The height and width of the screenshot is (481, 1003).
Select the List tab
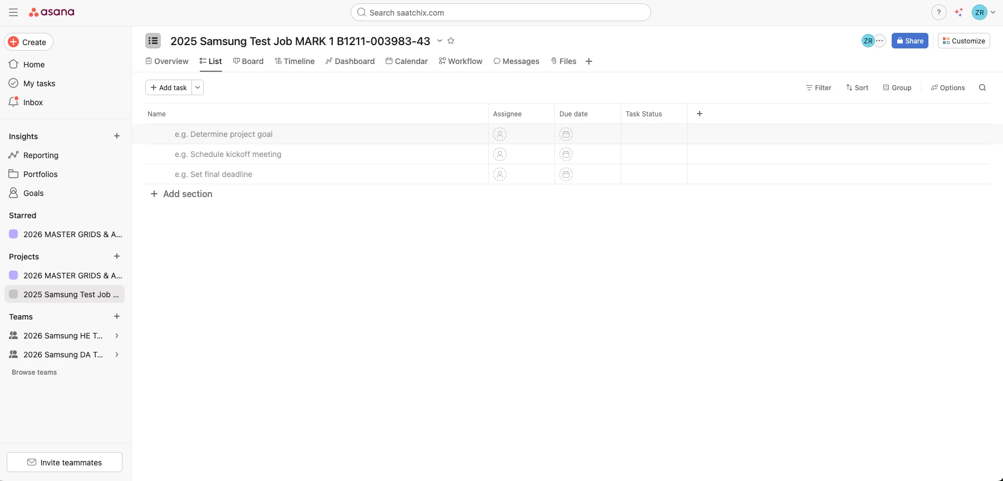(x=211, y=61)
